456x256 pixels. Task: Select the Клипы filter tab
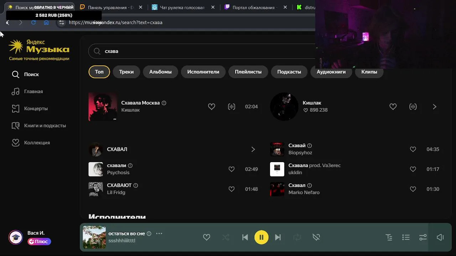[x=369, y=72]
